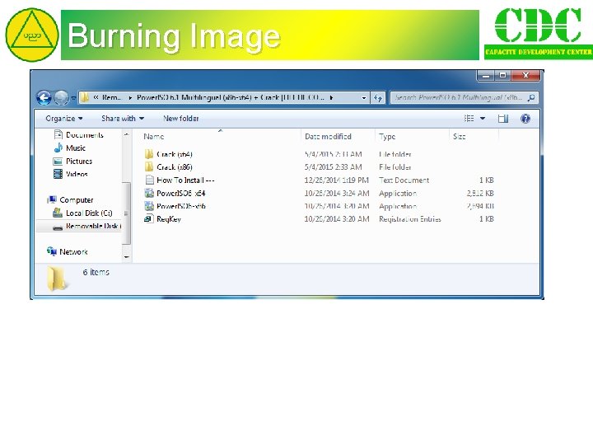Open the Organize menu
593x445 pixels.
click(64, 119)
